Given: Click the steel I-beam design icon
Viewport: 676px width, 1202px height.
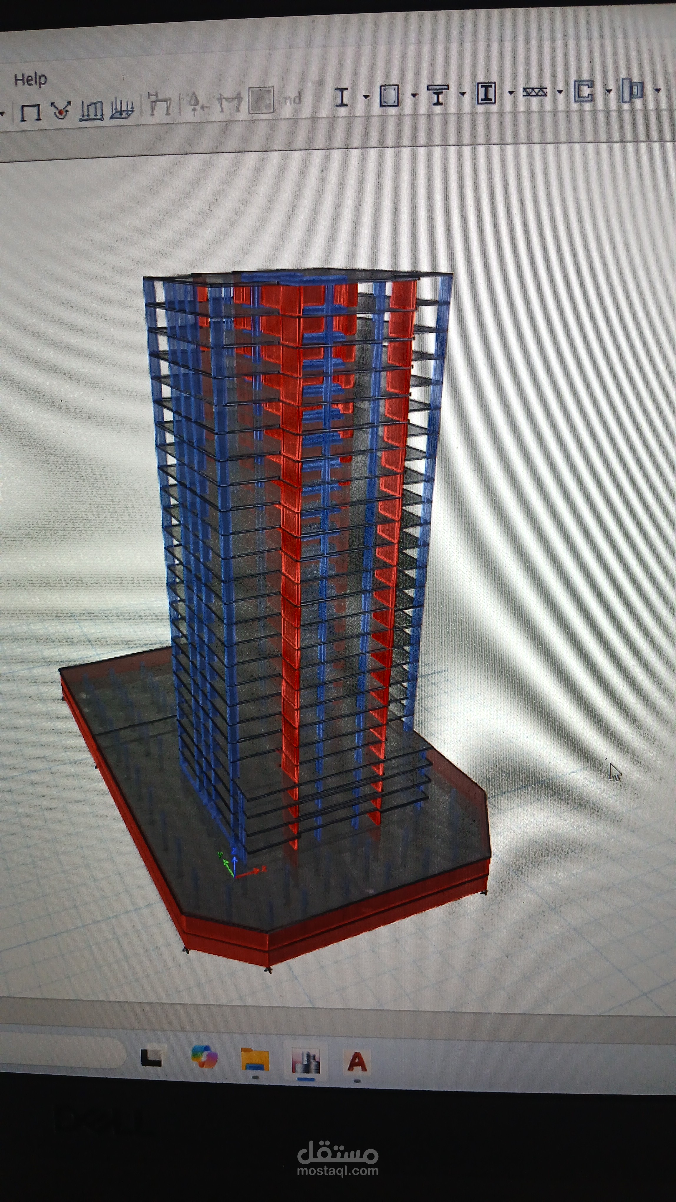Looking at the screenshot, I should (x=342, y=97).
